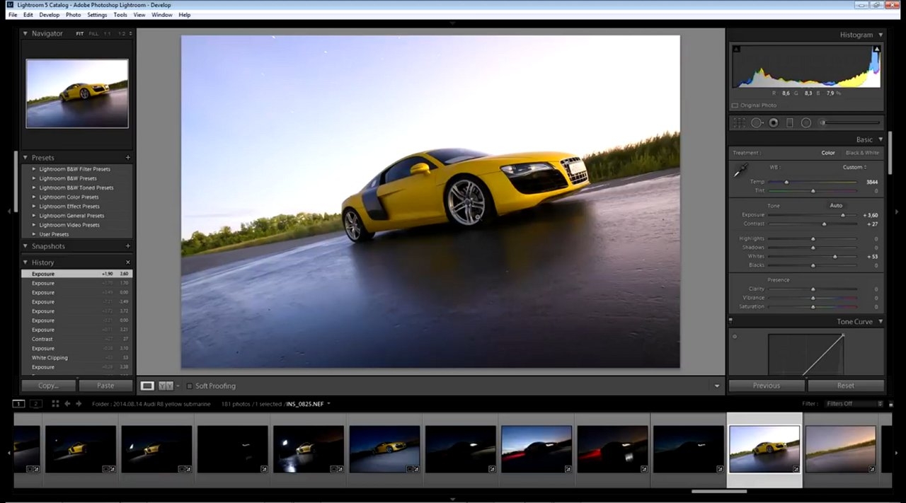This screenshot has width=906, height=503.
Task: Select main window display button 1
Action: (x=19, y=403)
